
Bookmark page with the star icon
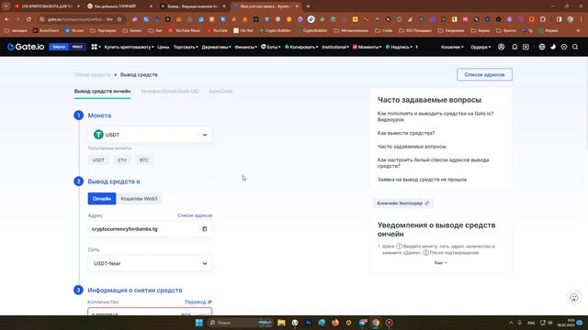coord(119,19)
